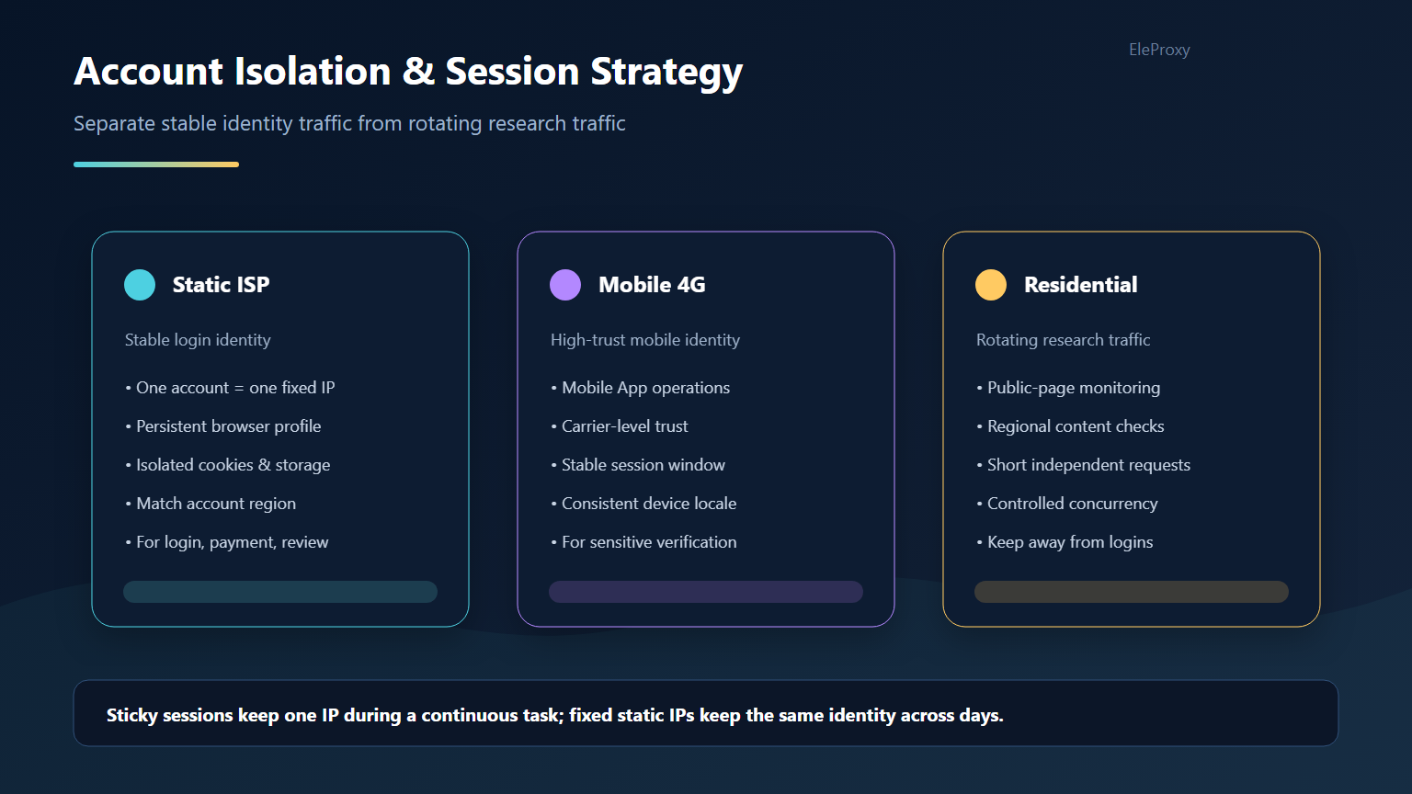Click the Separate stable identity traffic subtitle
1412x794 pixels.
point(349,123)
